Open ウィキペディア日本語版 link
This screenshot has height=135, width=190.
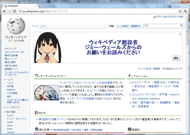pyautogui.click(x=80, y=99)
